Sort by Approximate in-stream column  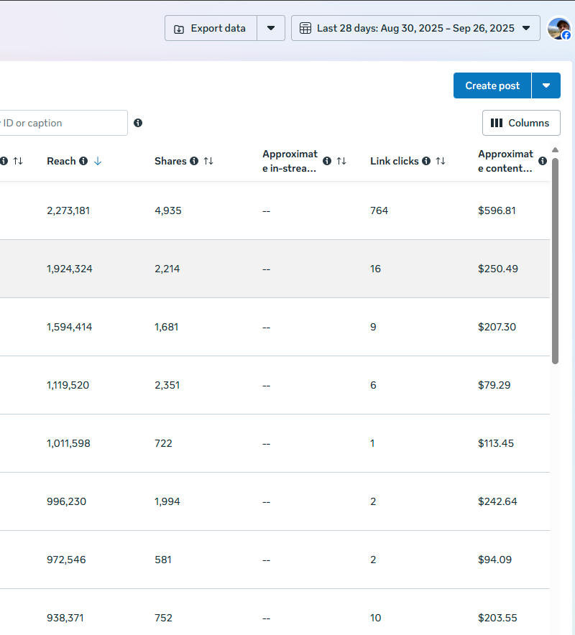point(341,161)
